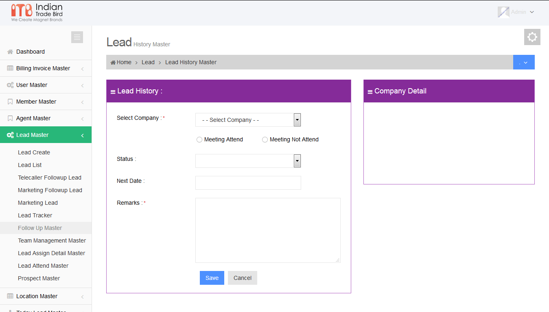Click the Billing Invoice Master table icon
Screen dimensions: 549x312
tap(10, 68)
